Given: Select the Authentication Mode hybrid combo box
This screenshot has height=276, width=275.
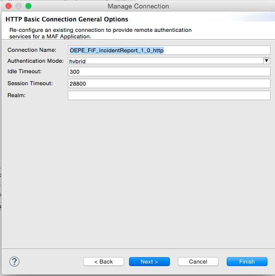Looking at the screenshot, I should click(169, 61).
